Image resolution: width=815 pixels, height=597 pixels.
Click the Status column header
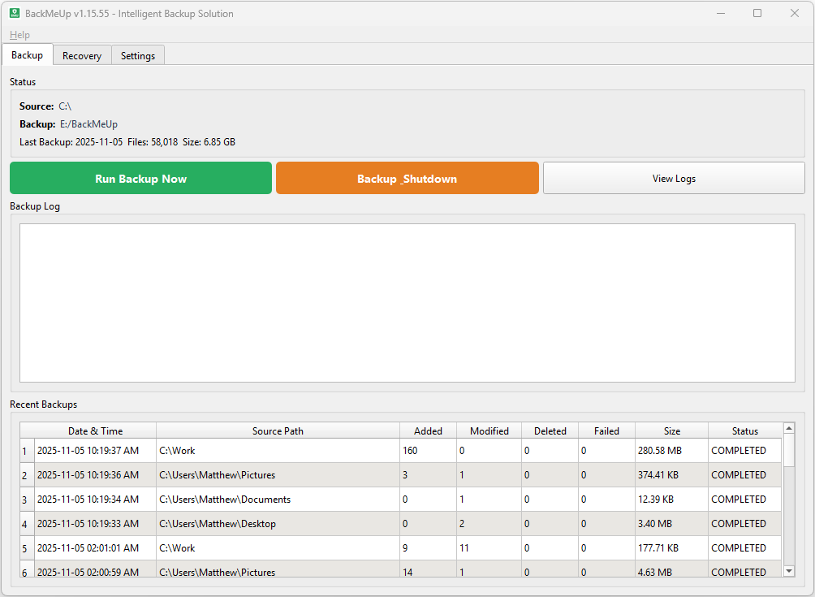coord(743,430)
